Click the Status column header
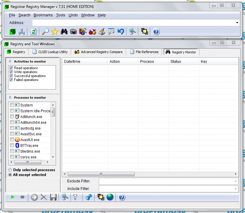The width and height of the screenshot is (245, 213). coord(184,61)
